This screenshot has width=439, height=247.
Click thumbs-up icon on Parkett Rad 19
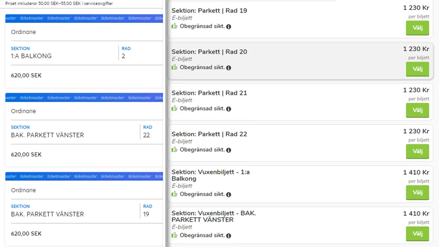(174, 26)
